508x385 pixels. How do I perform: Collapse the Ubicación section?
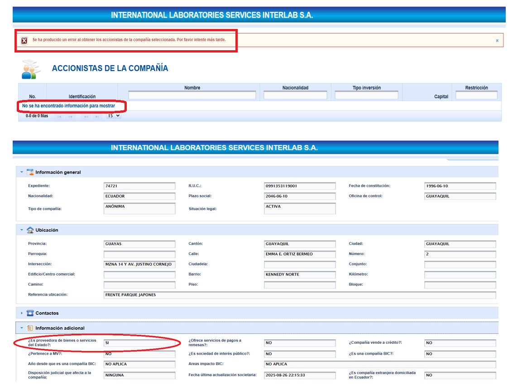(22, 230)
